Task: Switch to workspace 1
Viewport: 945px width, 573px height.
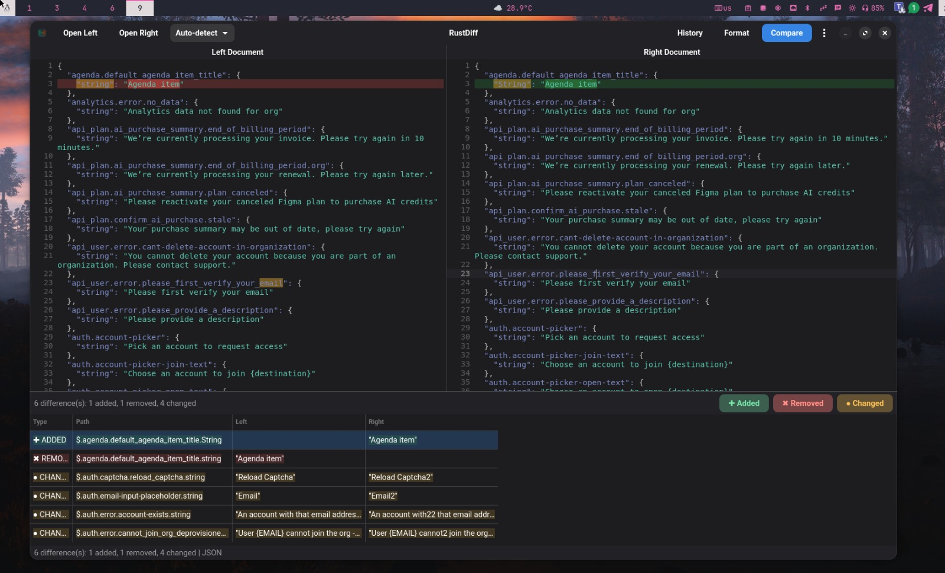Action: click(29, 8)
